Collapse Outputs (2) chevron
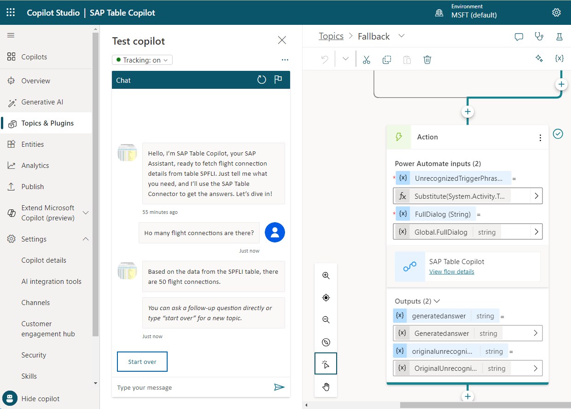Image resolution: width=571 pixels, height=409 pixels. (x=437, y=301)
